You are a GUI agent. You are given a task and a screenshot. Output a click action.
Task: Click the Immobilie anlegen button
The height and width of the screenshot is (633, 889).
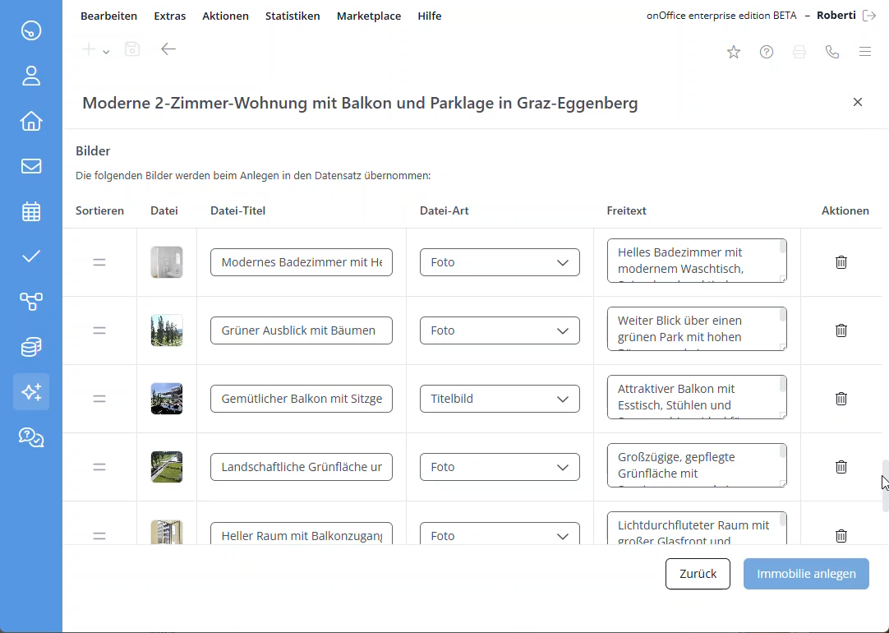point(806,574)
